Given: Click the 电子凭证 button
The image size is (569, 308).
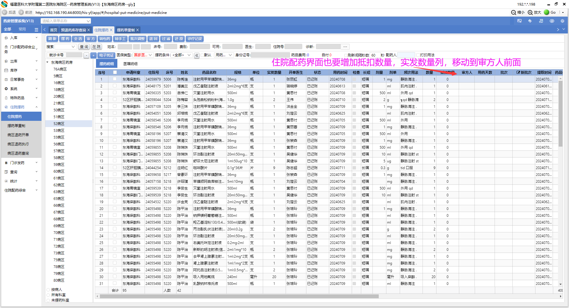Looking at the screenshot, I should 106,55.
